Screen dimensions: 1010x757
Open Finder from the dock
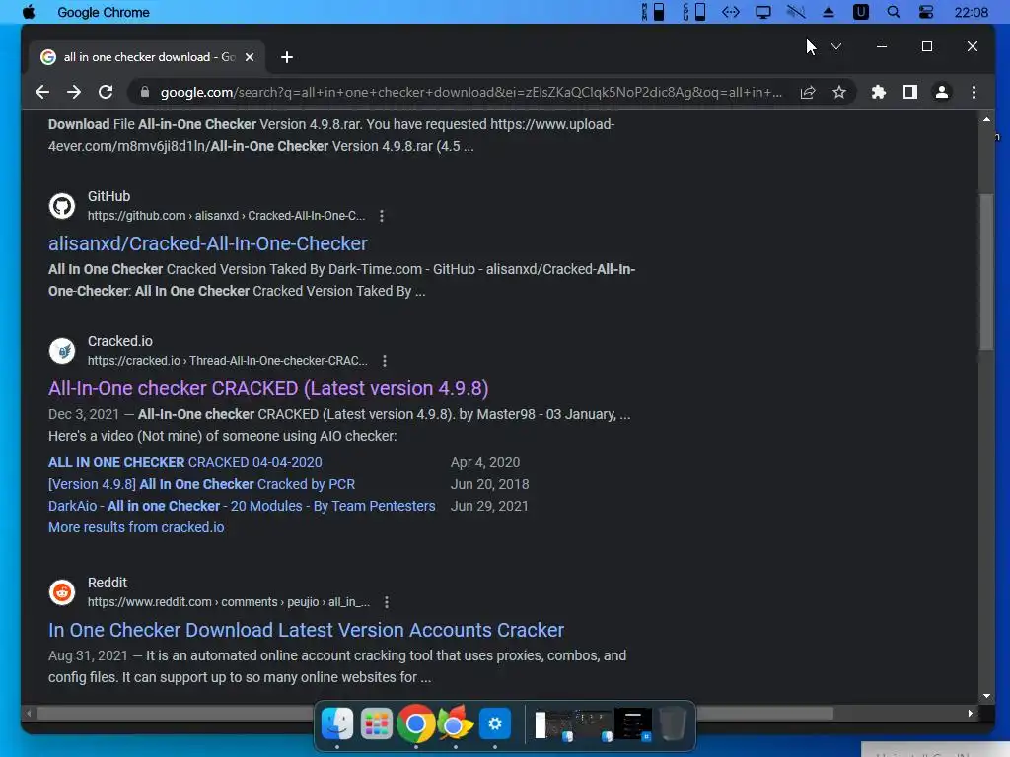337,724
